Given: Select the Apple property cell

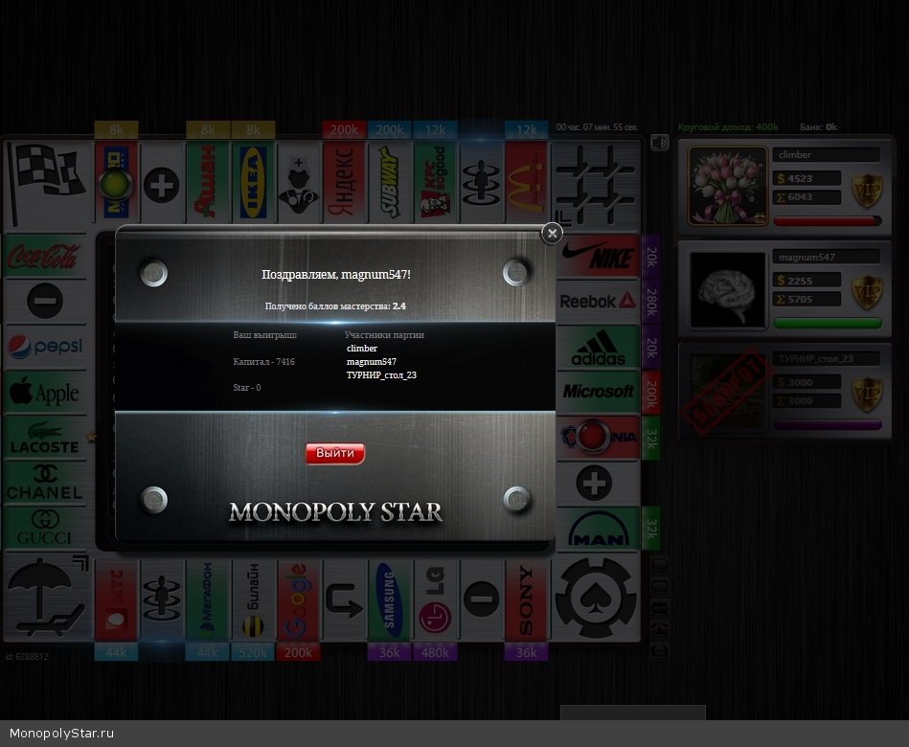Looking at the screenshot, I should click(x=45, y=393).
